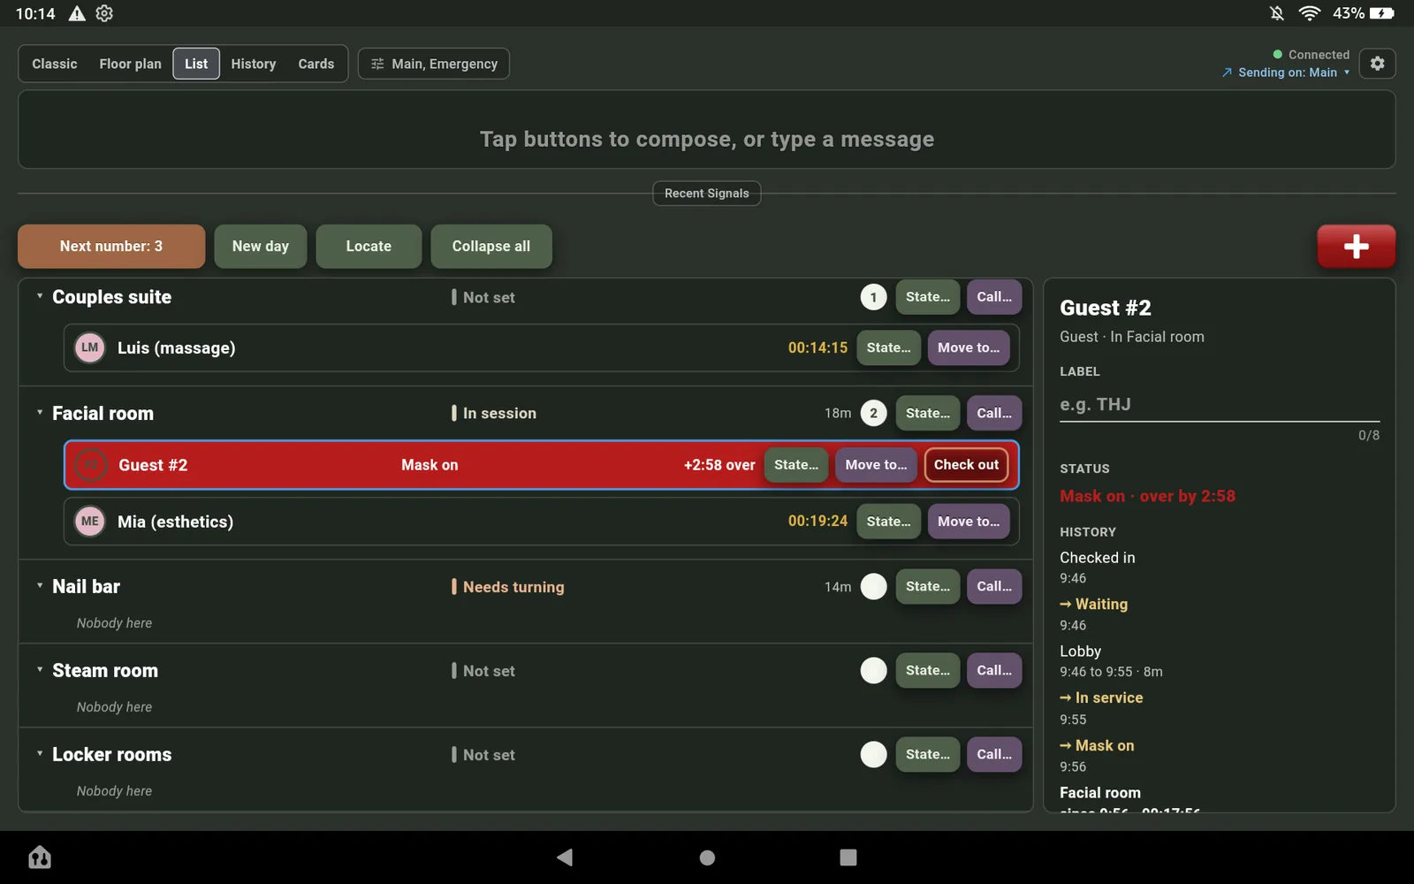Open the Sending on: Main dropdown
The height and width of the screenshot is (884, 1414).
point(1286,72)
